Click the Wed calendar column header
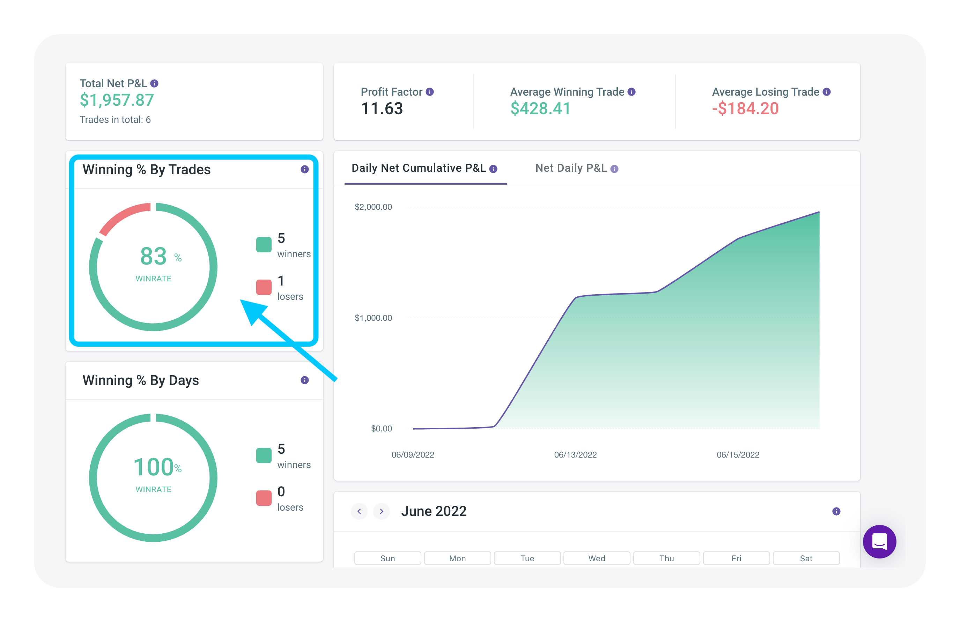The width and height of the screenshot is (960, 622). click(597, 558)
